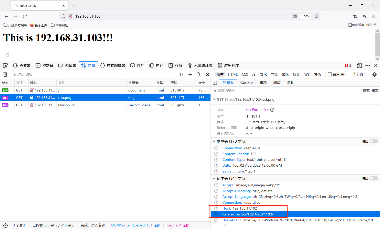The image size is (380, 229).
Task: Enable the 禁用缓存 checkbox
Action: pyautogui.click(x=330, y=74)
